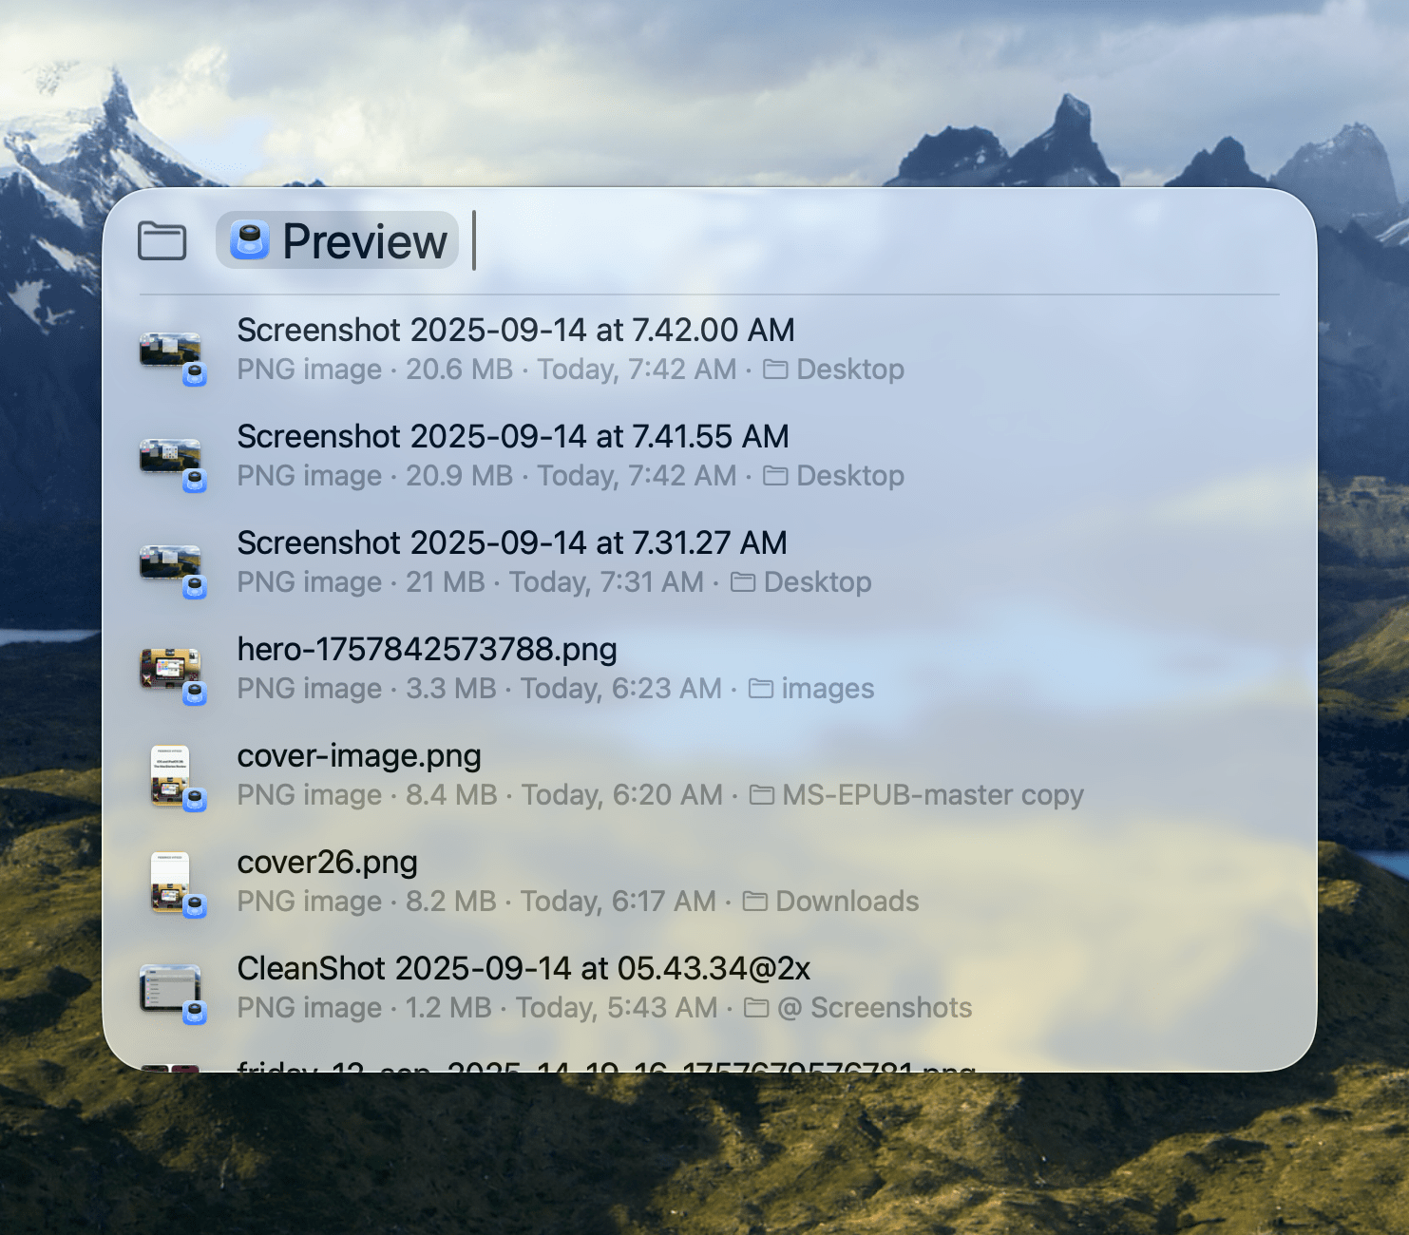Click the Preview app filter token
This screenshot has height=1235, width=1409.
click(x=337, y=240)
